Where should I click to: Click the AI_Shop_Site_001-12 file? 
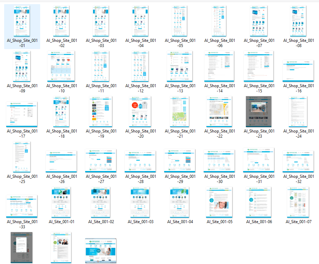[140, 66]
